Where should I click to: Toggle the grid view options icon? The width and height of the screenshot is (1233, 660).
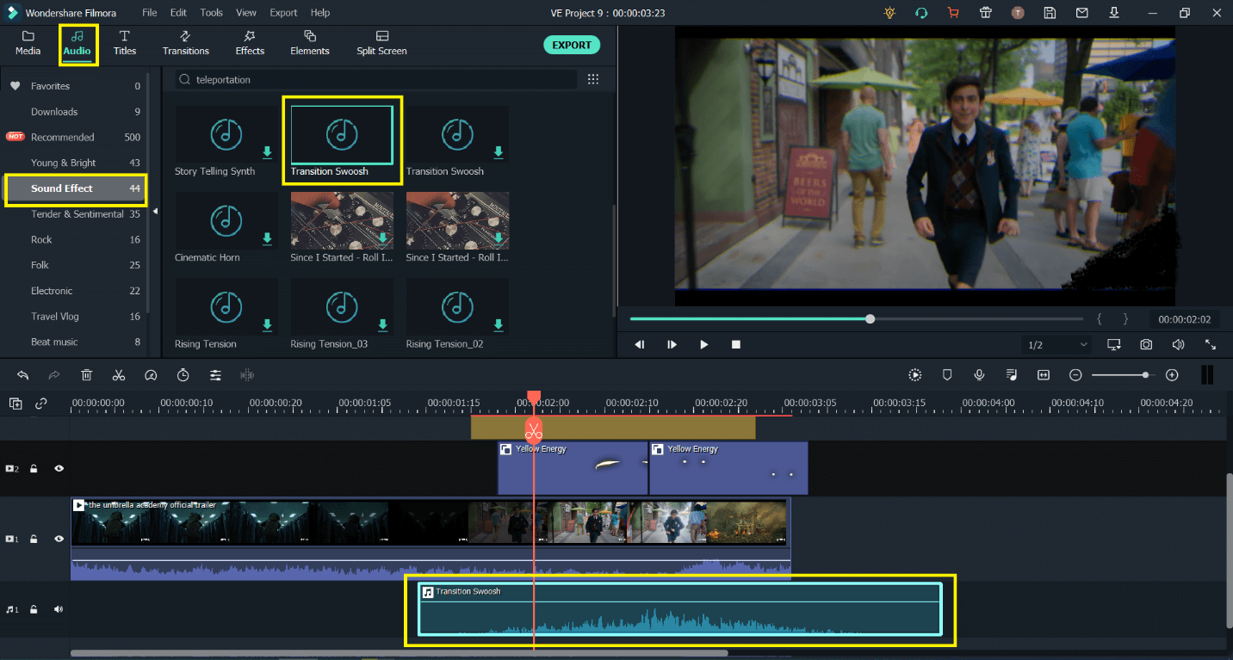593,79
